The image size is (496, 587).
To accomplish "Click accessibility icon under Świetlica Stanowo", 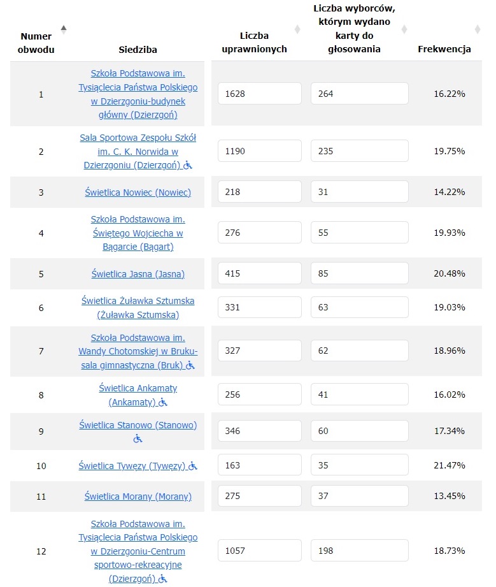I will [138, 438].
